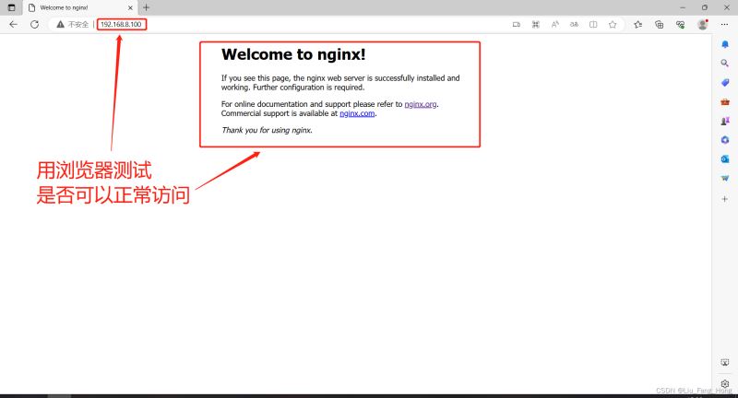This screenshot has width=738, height=398.
Task: Open the sidebar search tool
Action: (725, 63)
